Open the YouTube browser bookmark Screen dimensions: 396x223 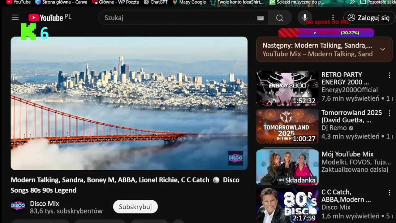pos(18,2)
